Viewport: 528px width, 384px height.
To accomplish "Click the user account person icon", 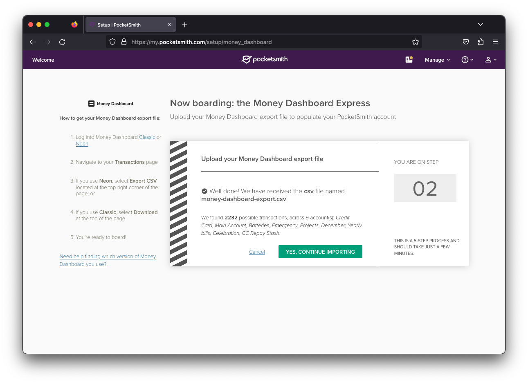I will 488,60.
